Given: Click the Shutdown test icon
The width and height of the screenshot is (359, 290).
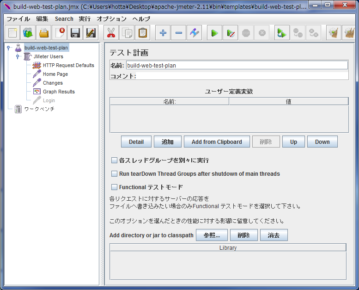Looking at the screenshot, I should pos(262,33).
